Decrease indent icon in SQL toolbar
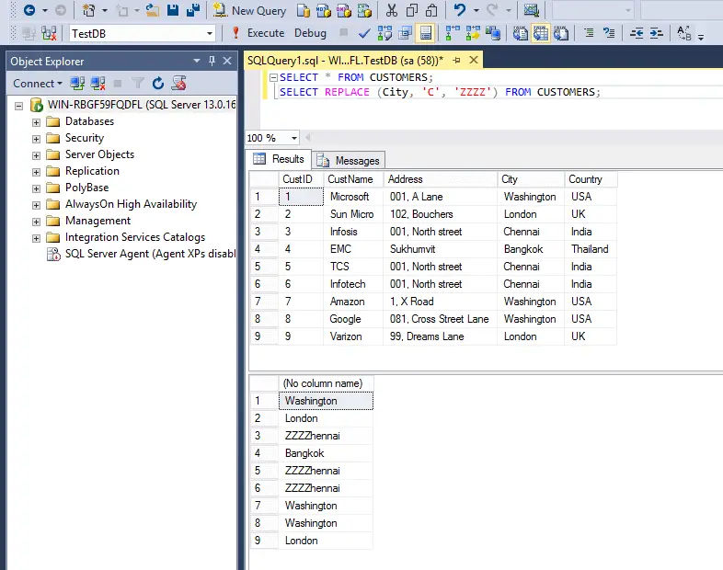Viewport: 723px width, 570px height. pyautogui.click(x=637, y=33)
